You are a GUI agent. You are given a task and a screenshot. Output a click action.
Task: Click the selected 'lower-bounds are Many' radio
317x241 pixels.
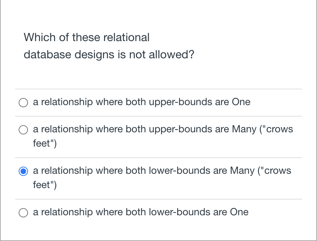(23, 171)
